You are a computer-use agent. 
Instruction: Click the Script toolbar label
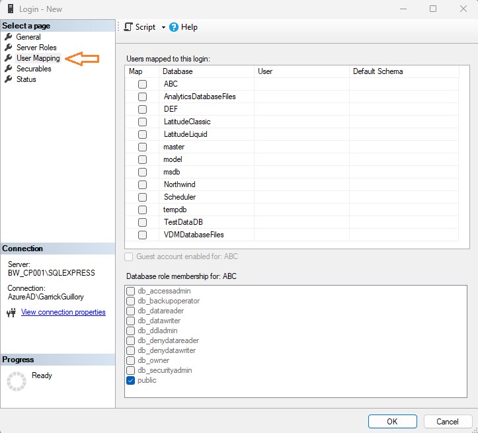coord(145,27)
